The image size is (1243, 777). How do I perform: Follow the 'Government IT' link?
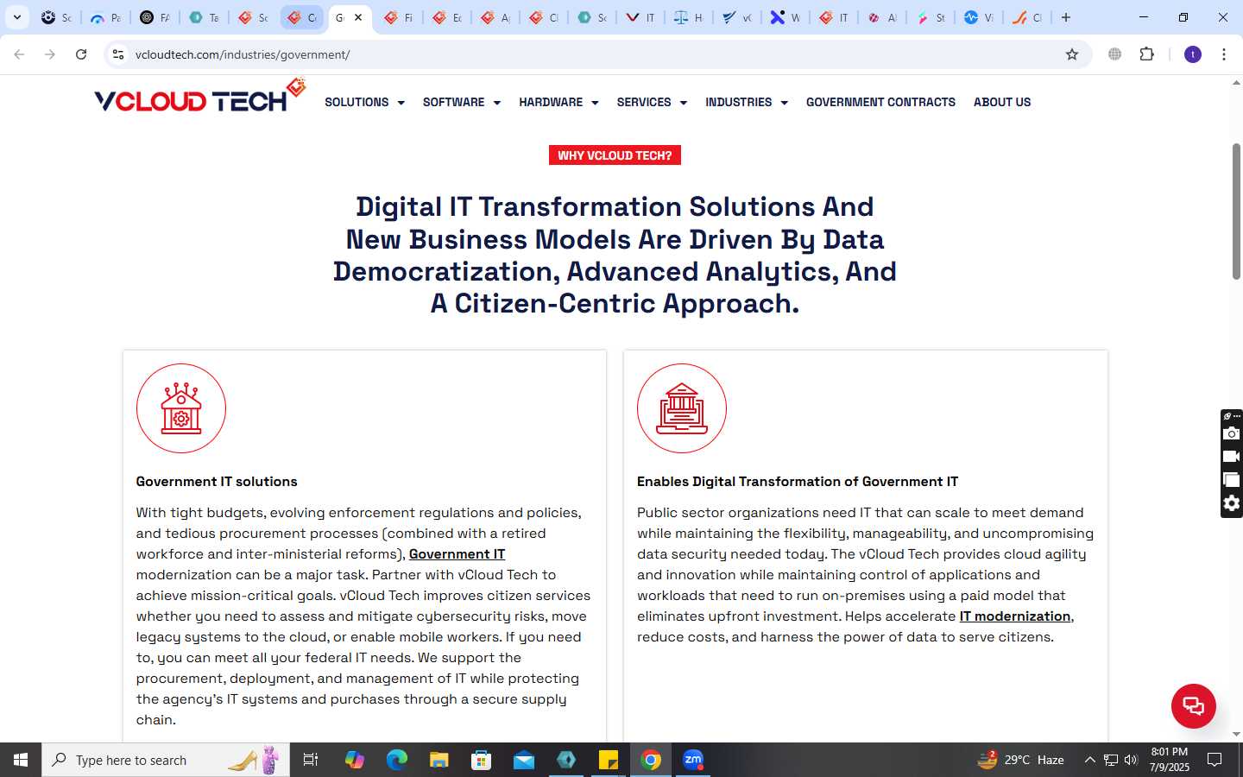tap(457, 554)
